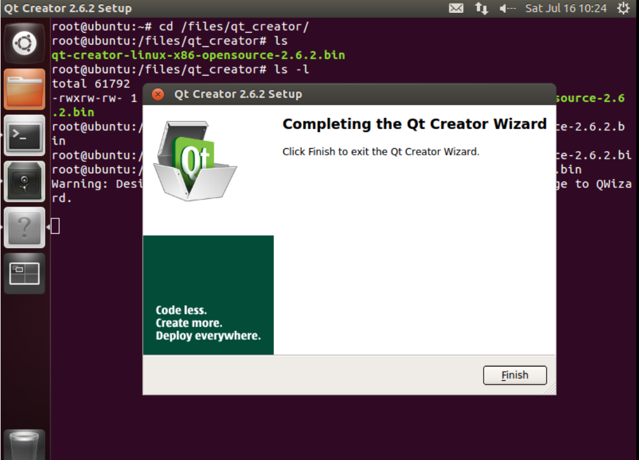The width and height of the screenshot is (639, 460).
Task: Click the Finish button
Action: coord(515,375)
